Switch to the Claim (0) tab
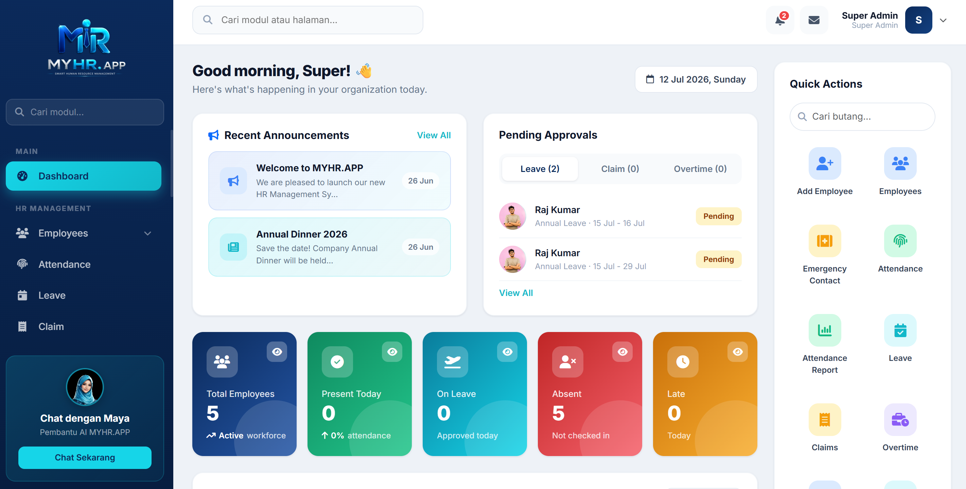The image size is (966, 489). click(620, 169)
